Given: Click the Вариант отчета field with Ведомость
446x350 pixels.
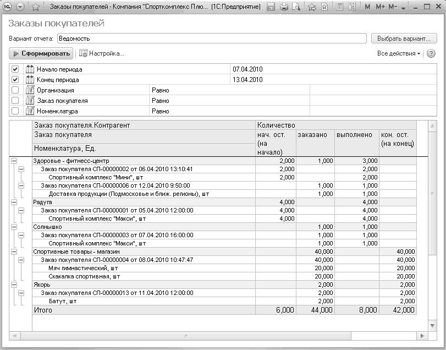Looking at the screenshot, I should tap(212, 39).
